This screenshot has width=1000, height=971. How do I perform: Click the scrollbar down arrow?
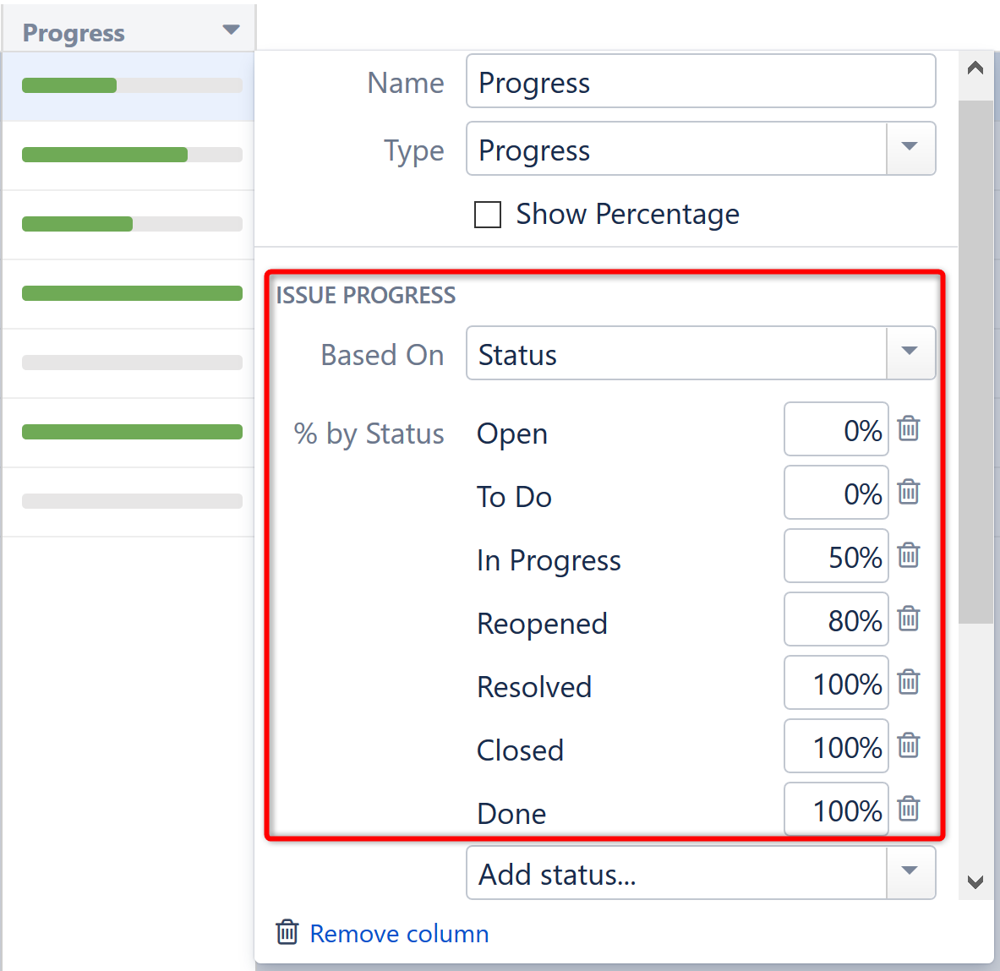(975, 881)
